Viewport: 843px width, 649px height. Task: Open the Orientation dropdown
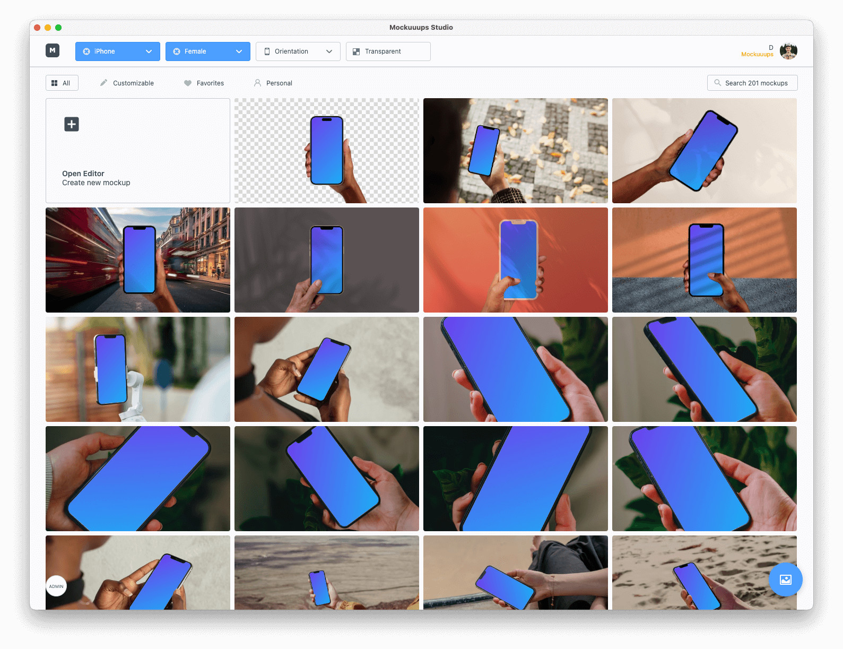coord(298,51)
